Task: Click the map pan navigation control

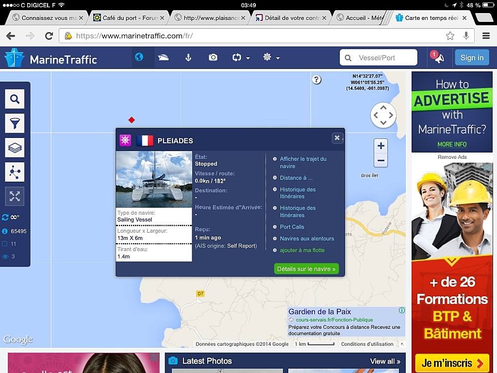Action: click(383, 115)
